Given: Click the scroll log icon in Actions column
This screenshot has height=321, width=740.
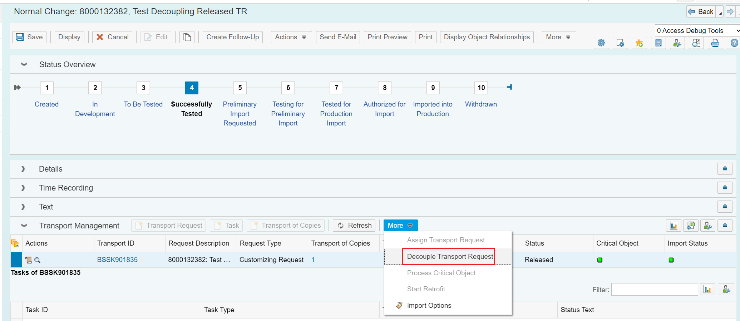Looking at the screenshot, I should (x=29, y=260).
